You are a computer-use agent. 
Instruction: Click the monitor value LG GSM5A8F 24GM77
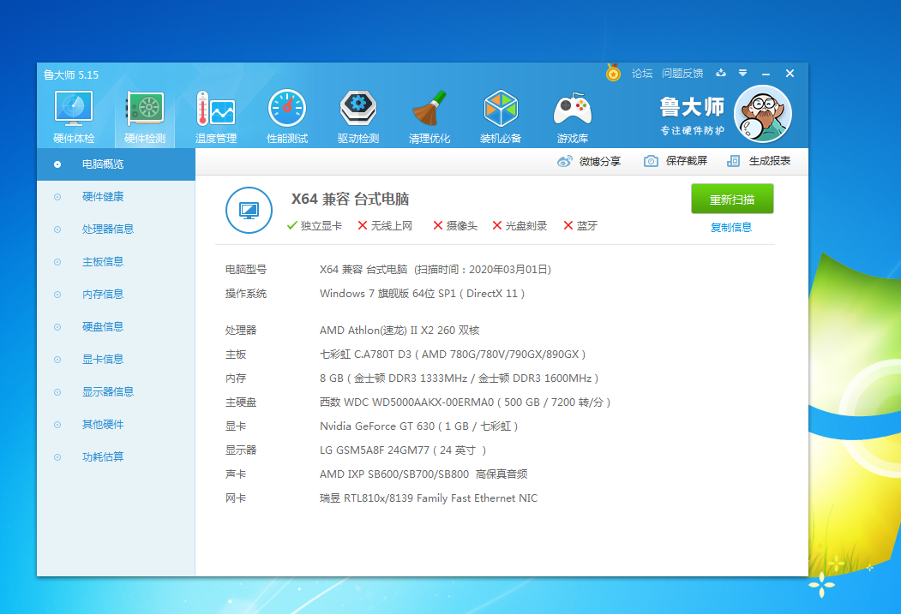tap(403, 450)
